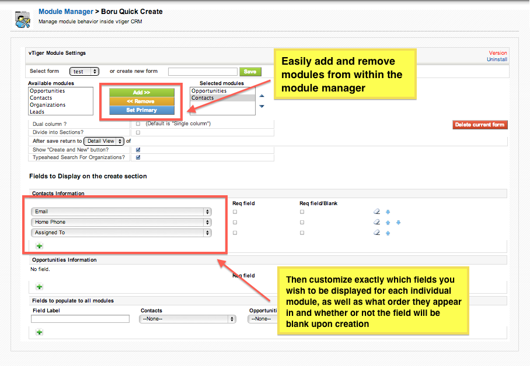This screenshot has height=366, width=530.
Task: Select Leads in Available modules list
Action: pyautogui.click(x=61, y=112)
